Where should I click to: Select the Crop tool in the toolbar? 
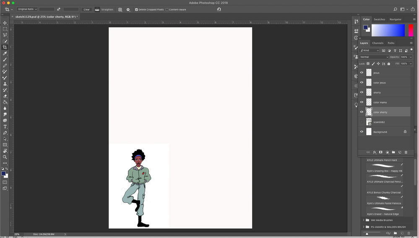point(5,47)
